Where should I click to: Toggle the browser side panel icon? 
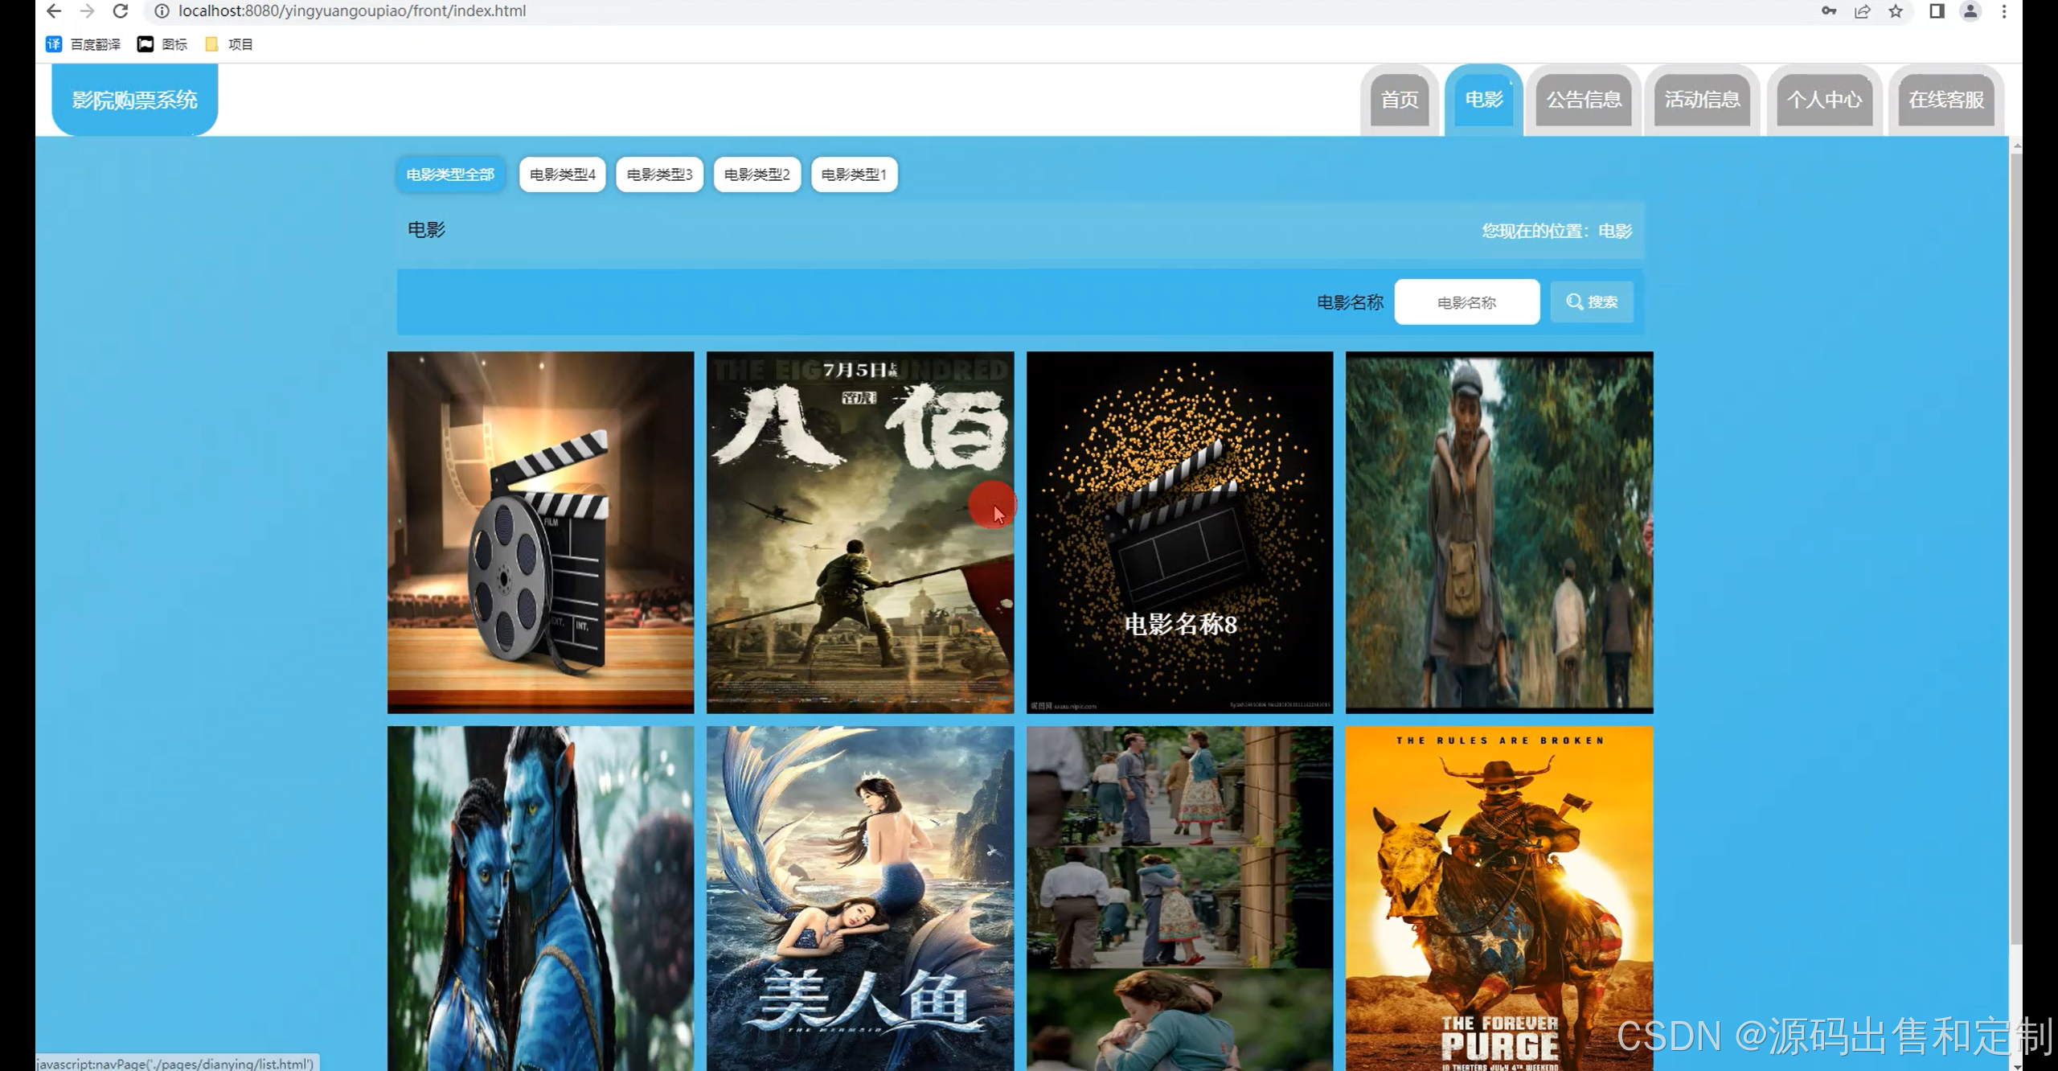1937,11
